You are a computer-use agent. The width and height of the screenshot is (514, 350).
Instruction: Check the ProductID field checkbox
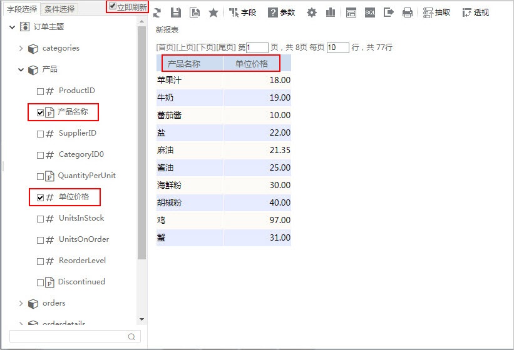click(x=40, y=91)
